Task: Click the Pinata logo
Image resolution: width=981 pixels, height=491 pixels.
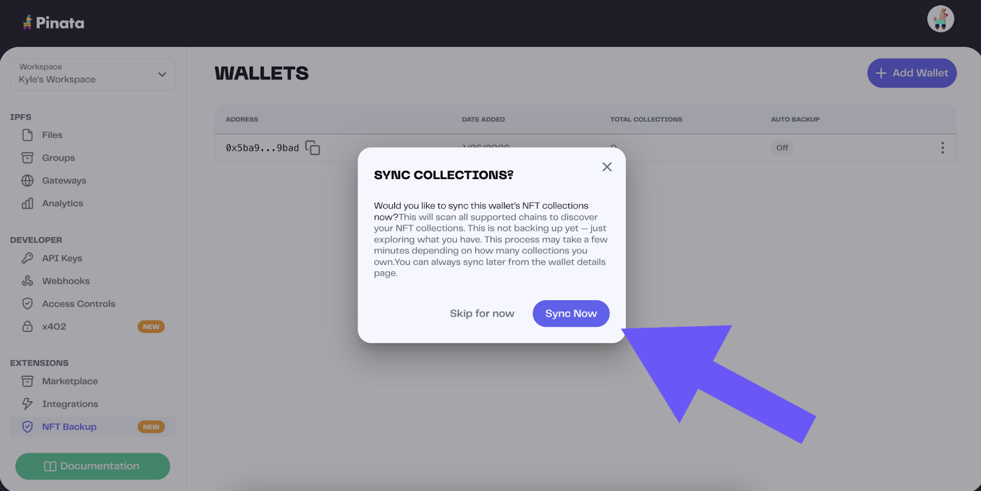Action: 53,23
